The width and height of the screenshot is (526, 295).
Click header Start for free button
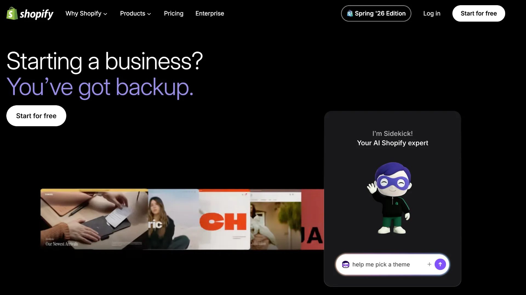(479, 13)
